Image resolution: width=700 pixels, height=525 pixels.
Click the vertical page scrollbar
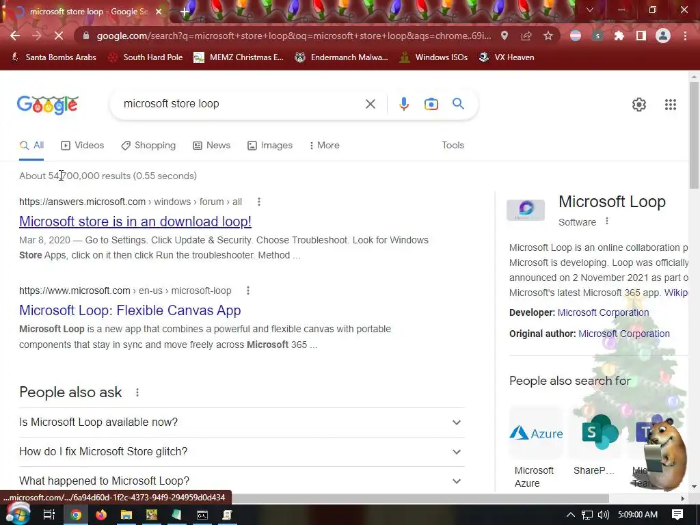tap(694, 135)
